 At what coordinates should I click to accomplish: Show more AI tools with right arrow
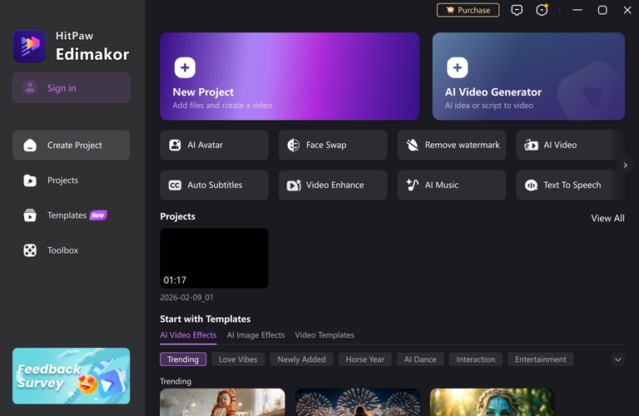[626, 166]
